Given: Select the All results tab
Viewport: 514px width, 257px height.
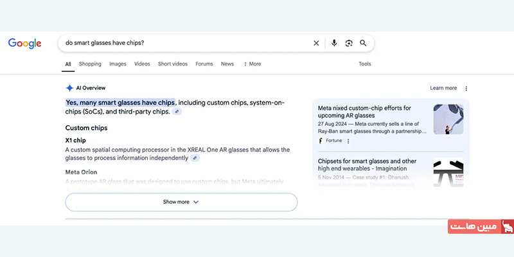Looking at the screenshot, I should pos(68,64).
